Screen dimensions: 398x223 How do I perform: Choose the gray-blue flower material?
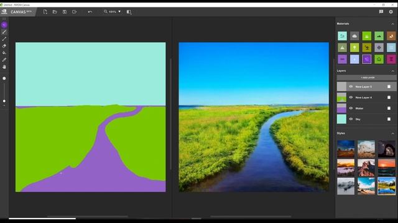coord(379,48)
